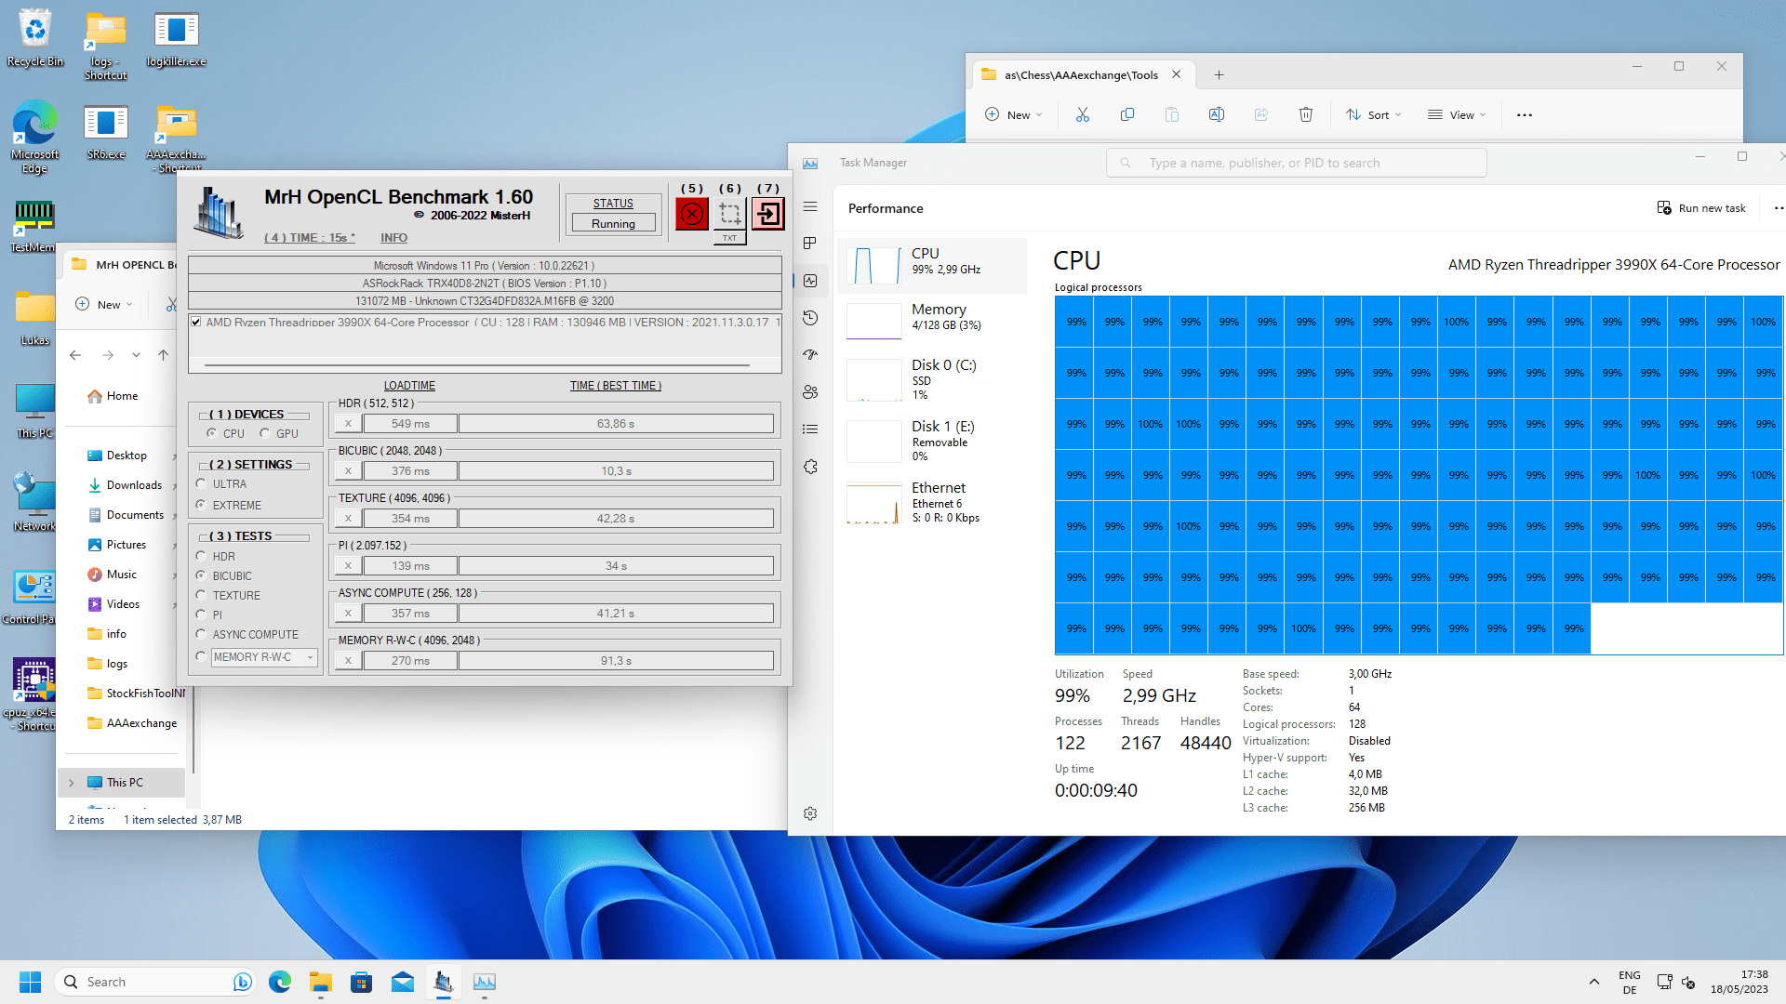Click the horizontal scrollbar in the device list
Viewport: 1786px width, 1004px height.
pos(476,365)
